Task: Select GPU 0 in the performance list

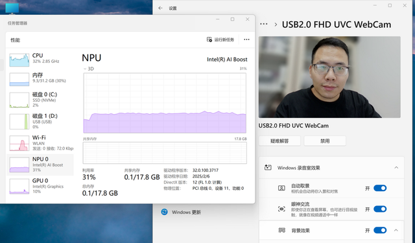Action: click(40, 186)
